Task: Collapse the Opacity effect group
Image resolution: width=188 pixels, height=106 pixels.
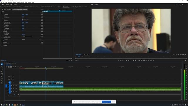Action: pyautogui.click(x=2, y=32)
